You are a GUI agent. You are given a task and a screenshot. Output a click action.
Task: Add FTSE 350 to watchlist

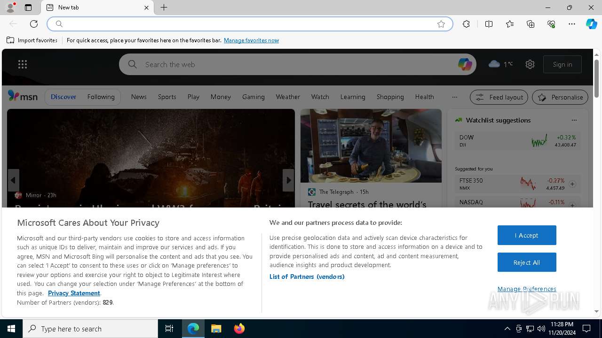pyautogui.click(x=572, y=184)
